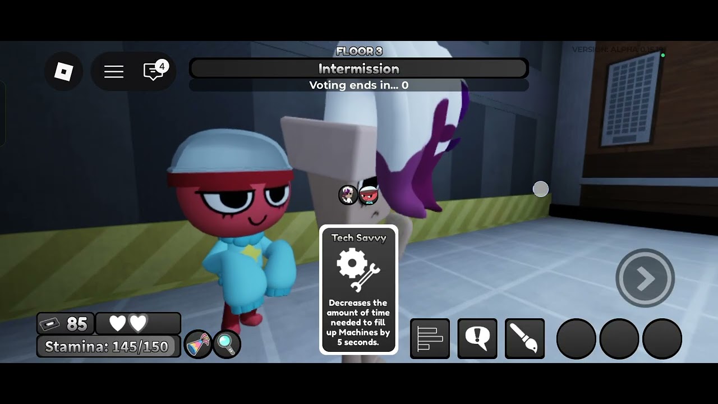Select the red-faced player avatar icon

point(368,195)
